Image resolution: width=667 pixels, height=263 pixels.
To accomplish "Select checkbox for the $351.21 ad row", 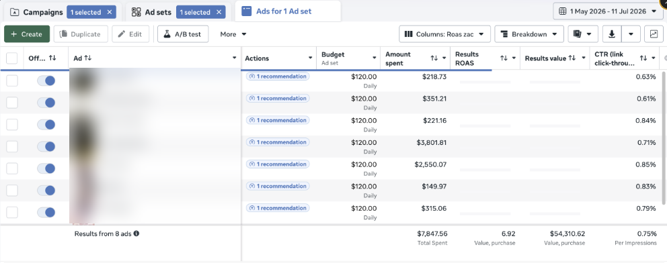I will pyautogui.click(x=12, y=103).
